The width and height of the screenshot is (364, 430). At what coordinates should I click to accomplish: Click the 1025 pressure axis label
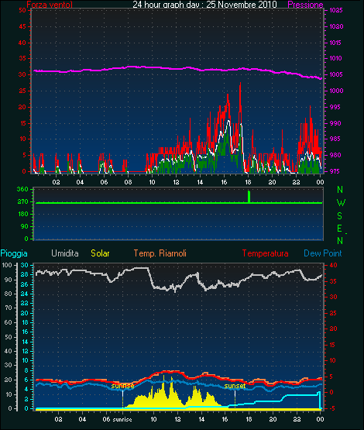coord(336,10)
